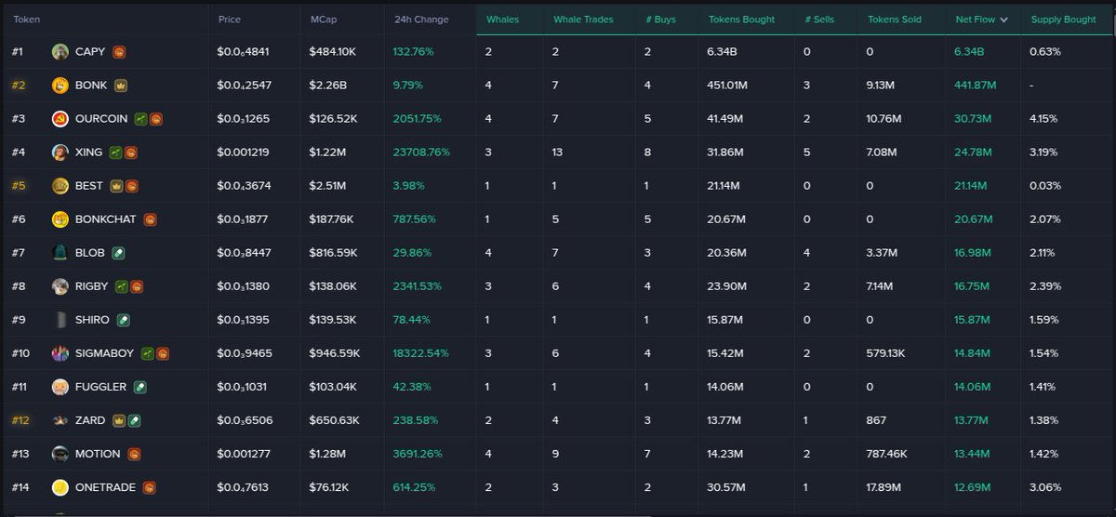1116x517 pixels.
Task: Click the MOTION token avatar
Action: pos(60,454)
